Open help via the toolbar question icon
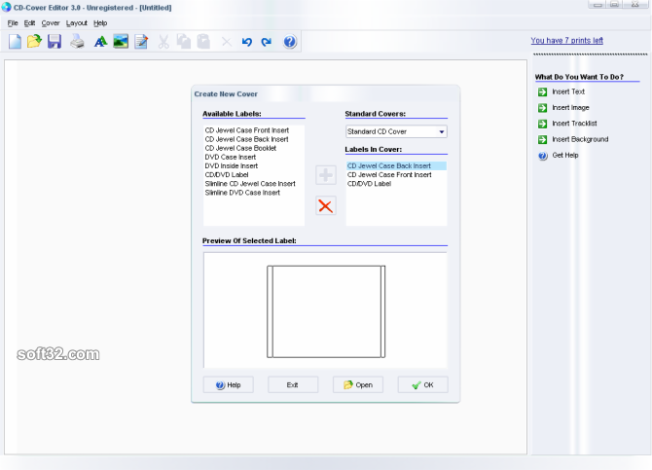Viewport: 652px width, 470px height. 290,42
